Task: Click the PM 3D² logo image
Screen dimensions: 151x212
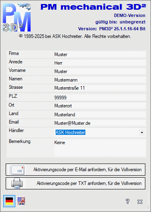Action: point(17,17)
